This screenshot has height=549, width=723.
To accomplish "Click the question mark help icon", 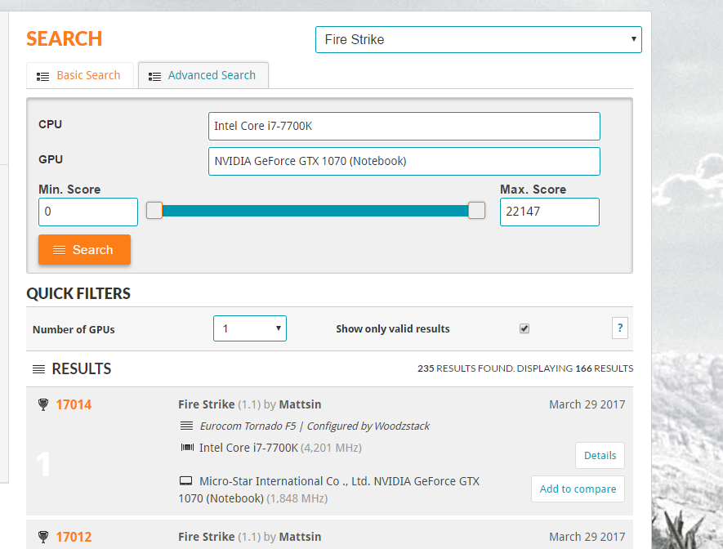I will (620, 328).
